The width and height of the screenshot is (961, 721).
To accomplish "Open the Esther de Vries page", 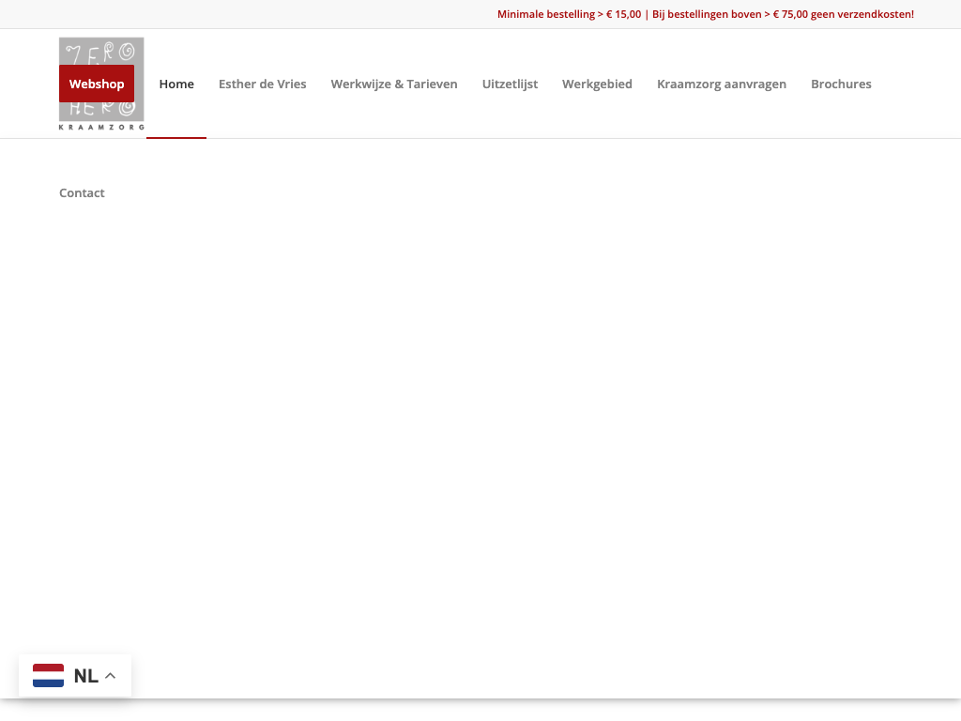I will [262, 84].
